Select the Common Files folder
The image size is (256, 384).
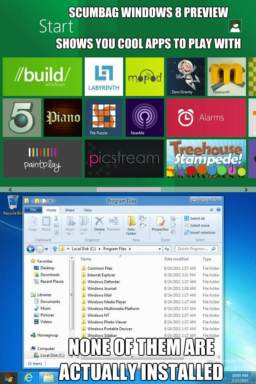[x=100, y=268]
